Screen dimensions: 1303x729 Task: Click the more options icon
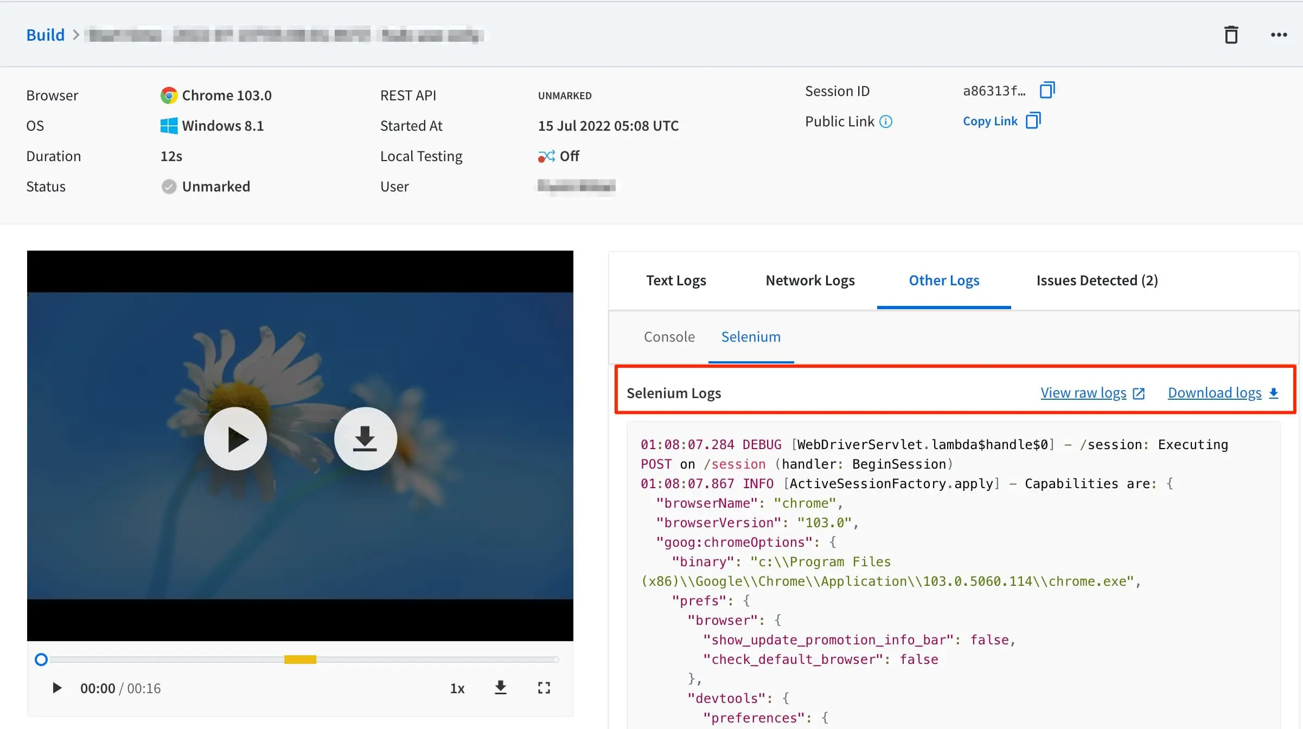coord(1279,35)
